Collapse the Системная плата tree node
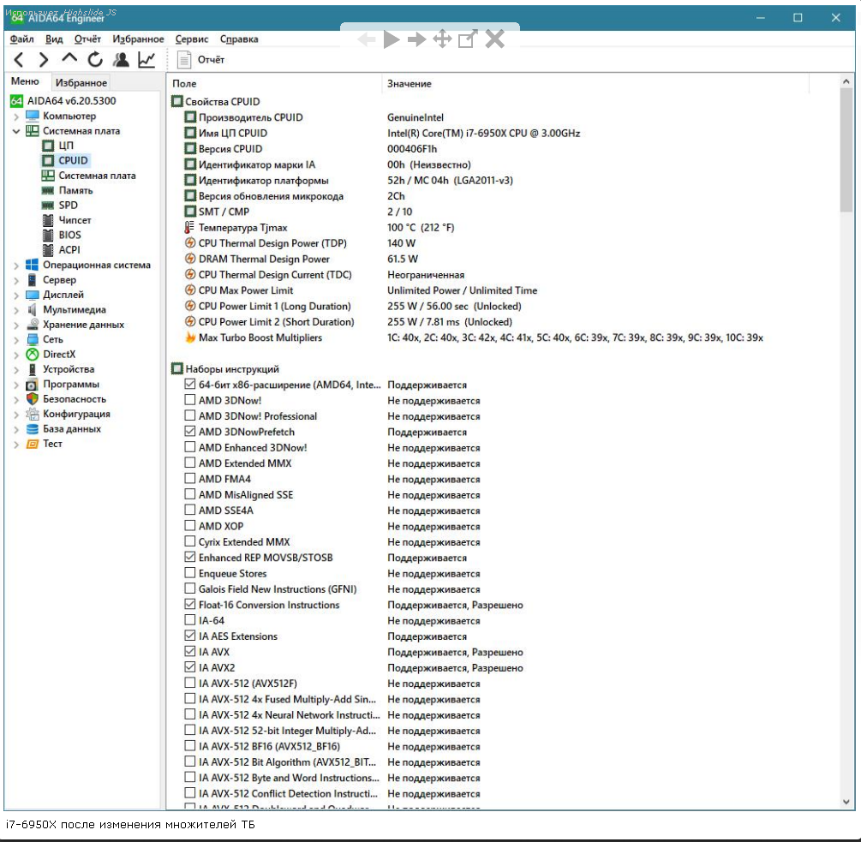The image size is (861, 842). pos(16,131)
